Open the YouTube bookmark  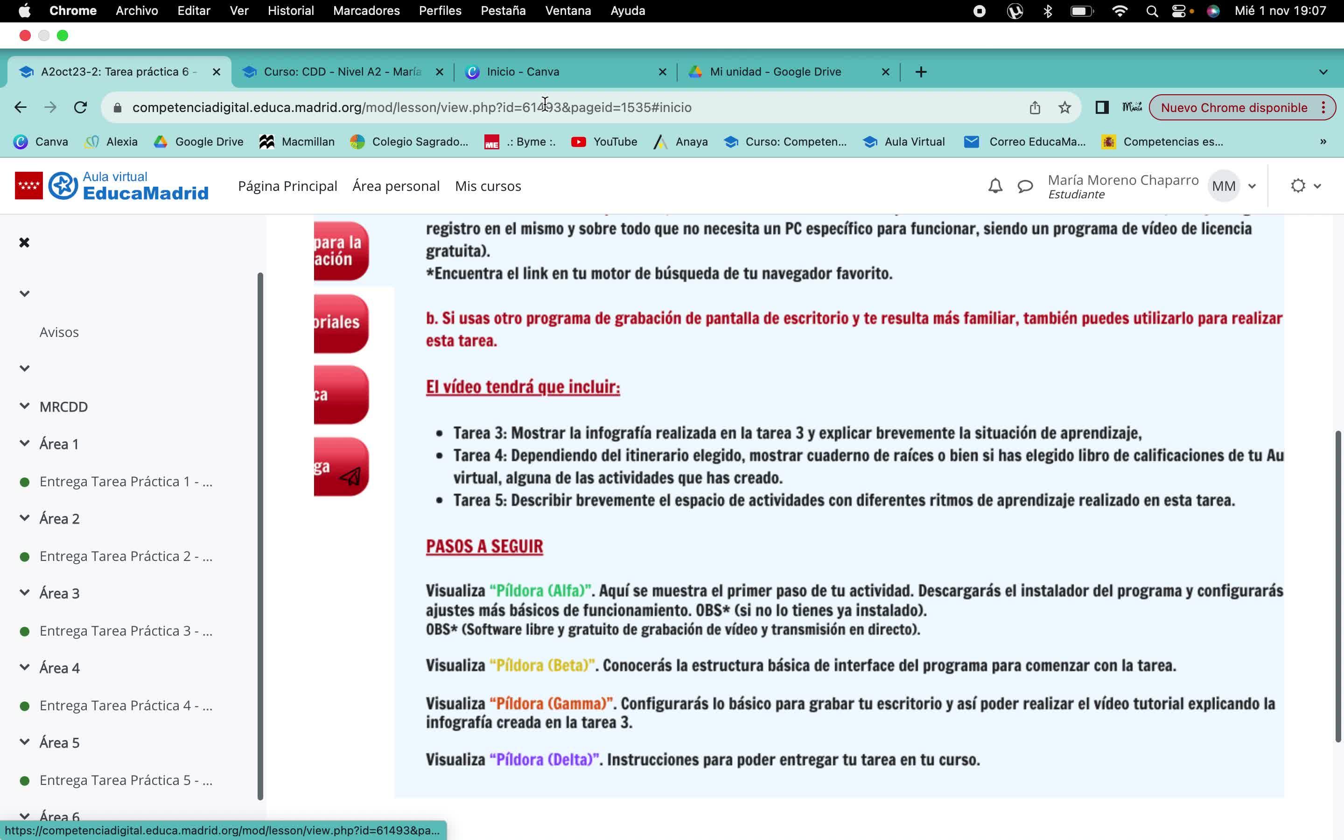604,142
